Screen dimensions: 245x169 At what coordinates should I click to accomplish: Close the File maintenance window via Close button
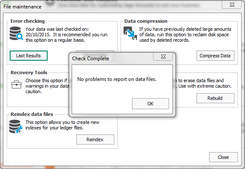[223, 157]
